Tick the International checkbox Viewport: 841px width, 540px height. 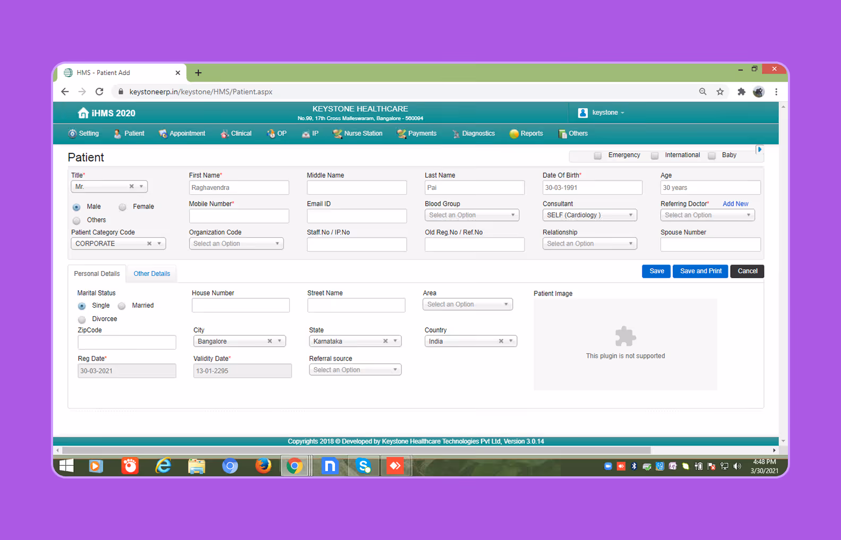point(655,155)
